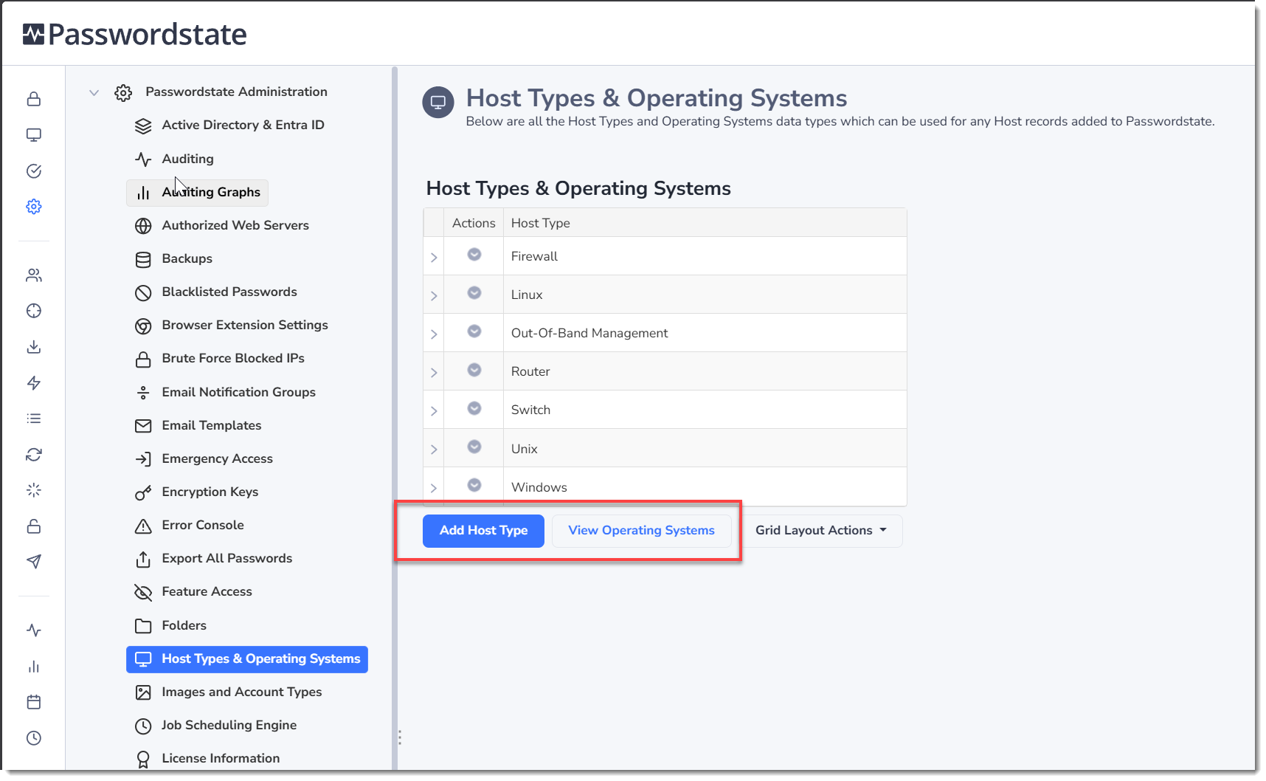This screenshot has width=1266, height=781.
Task: Click the gear icon beside Passwordstate Administration
Action: pos(123,92)
